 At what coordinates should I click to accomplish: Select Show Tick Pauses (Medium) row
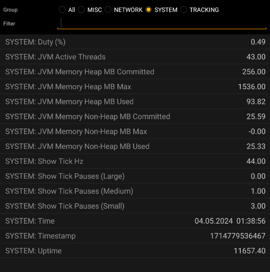(x=135, y=191)
